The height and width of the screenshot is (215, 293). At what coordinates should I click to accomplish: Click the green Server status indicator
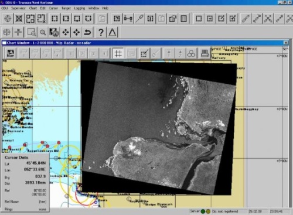[203, 211]
